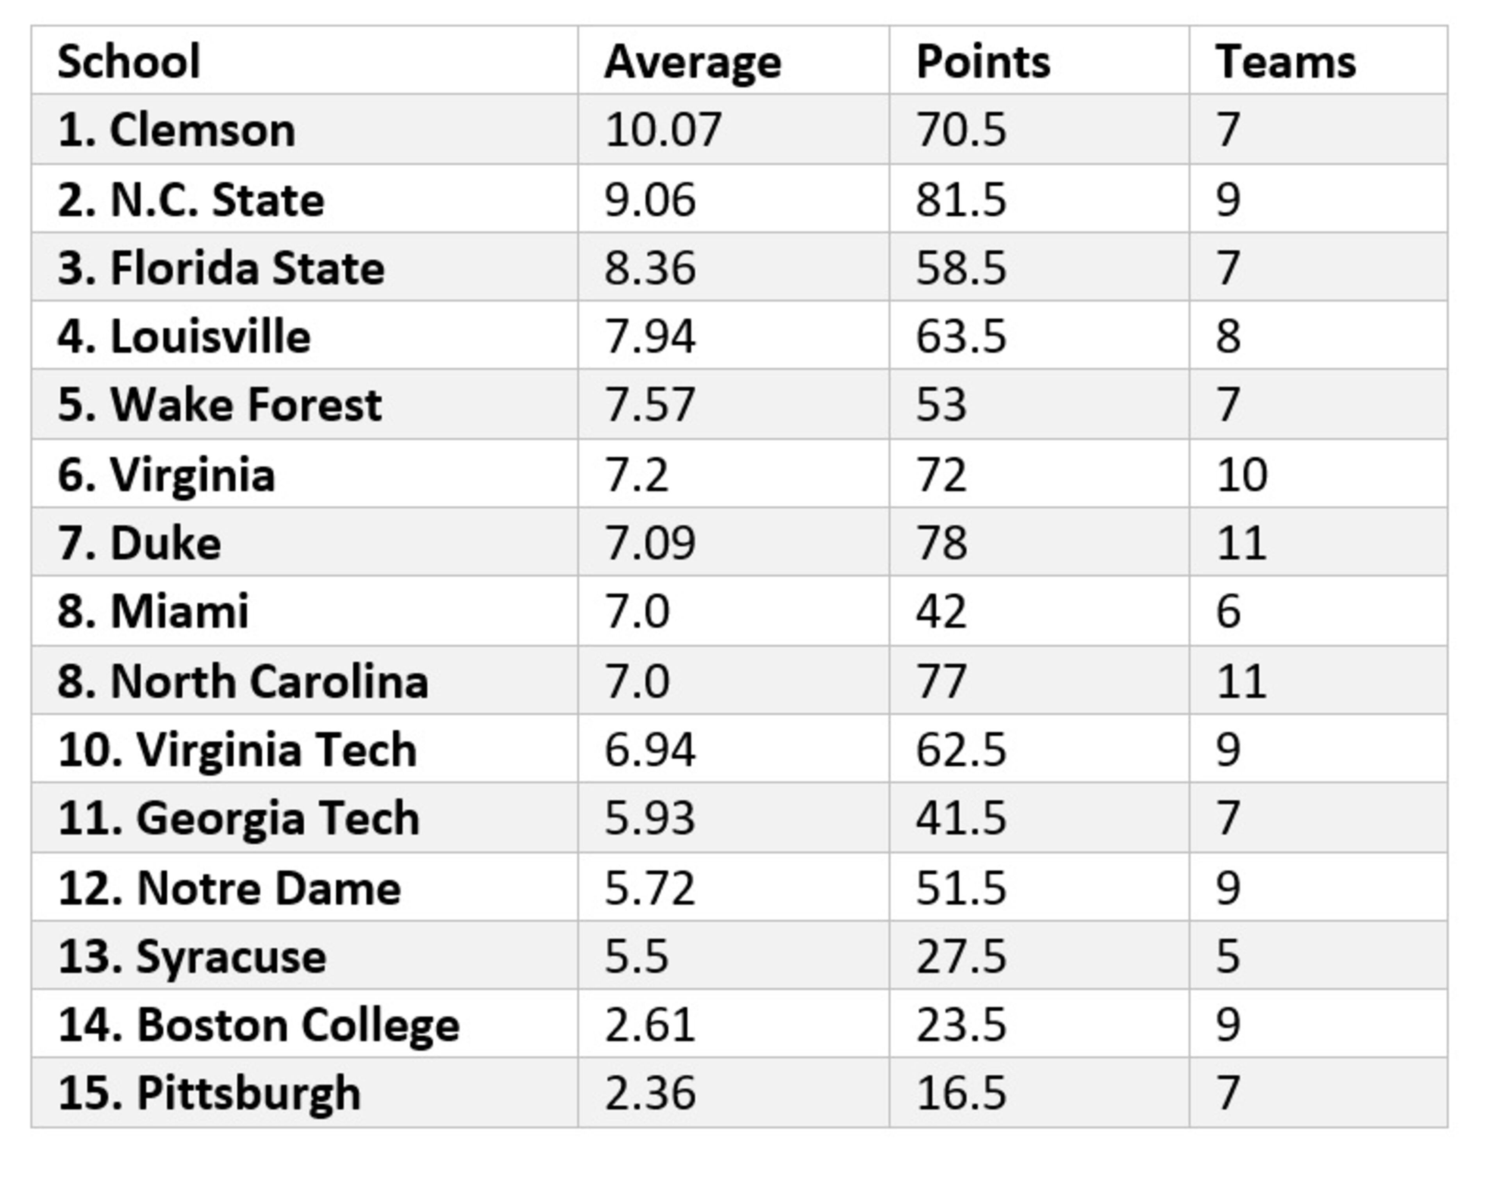This screenshot has height=1191, width=1500.
Task: Click Boston College's average 2.61
Action: [650, 1024]
